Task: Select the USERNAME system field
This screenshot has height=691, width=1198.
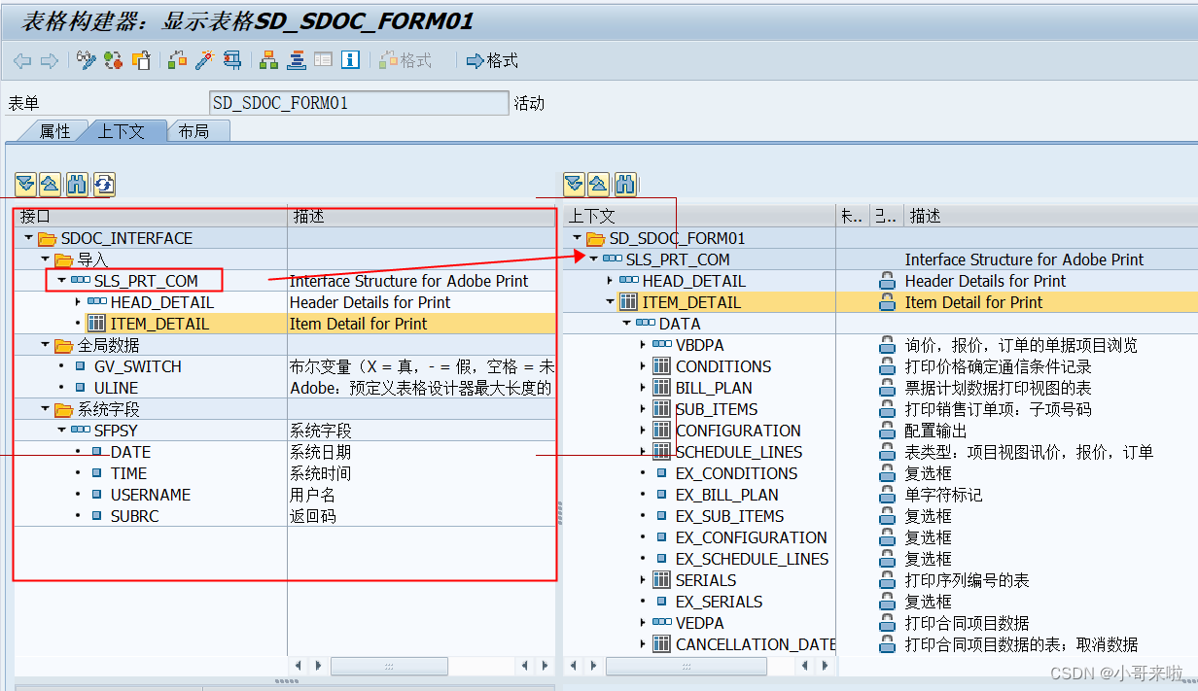Action: coord(150,495)
